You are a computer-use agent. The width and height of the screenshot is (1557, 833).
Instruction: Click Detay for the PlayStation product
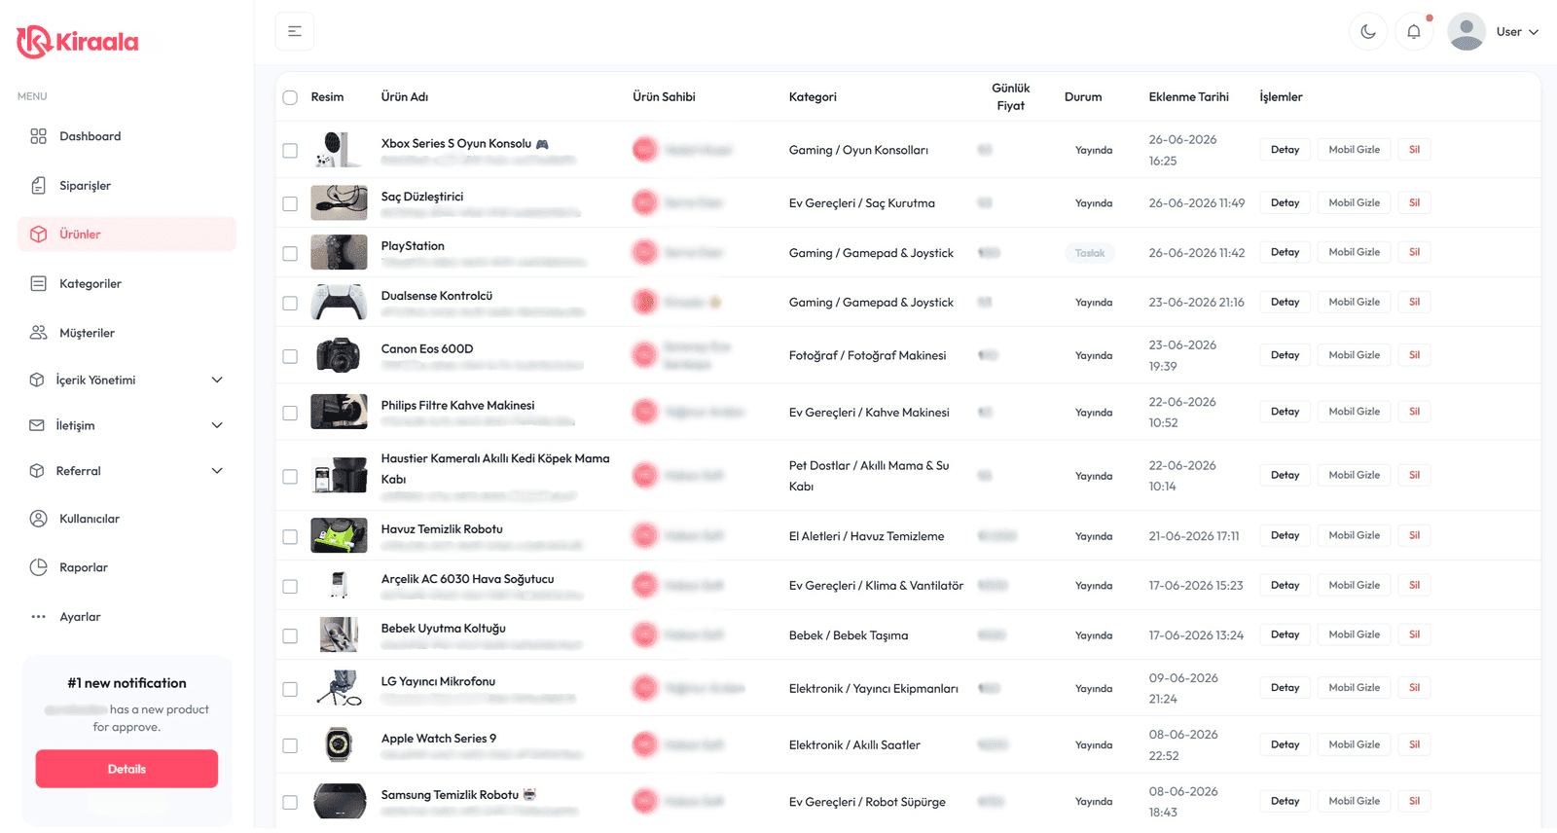click(1285, 252)
